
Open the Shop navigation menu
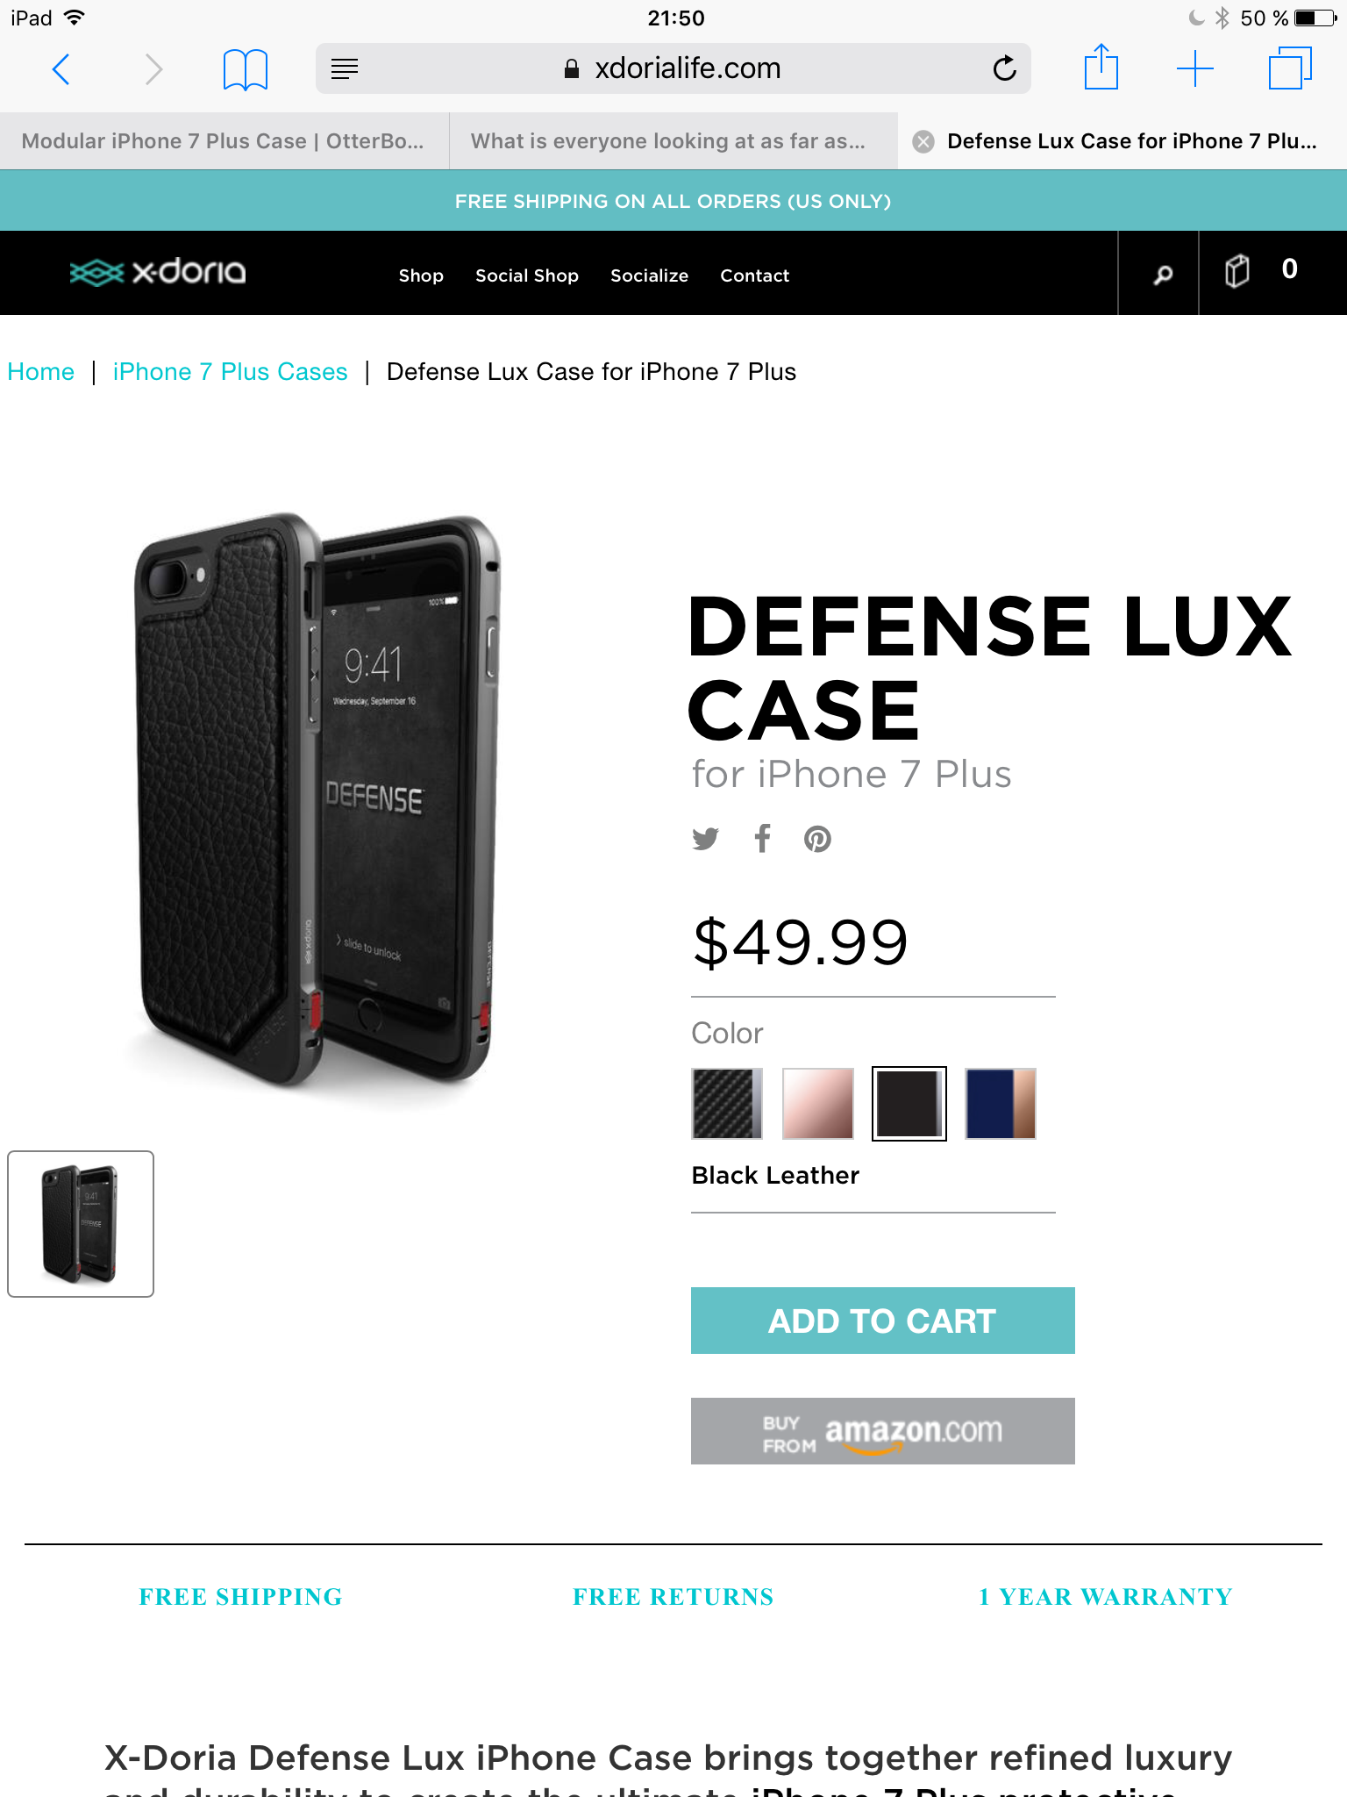point(421,276)
